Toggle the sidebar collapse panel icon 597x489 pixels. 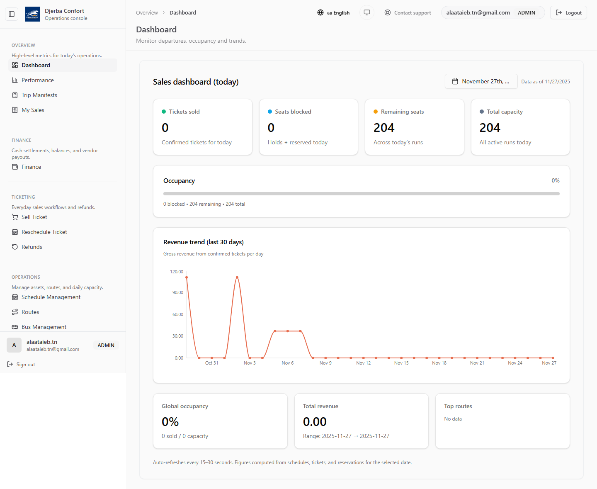tap(12, 14)
